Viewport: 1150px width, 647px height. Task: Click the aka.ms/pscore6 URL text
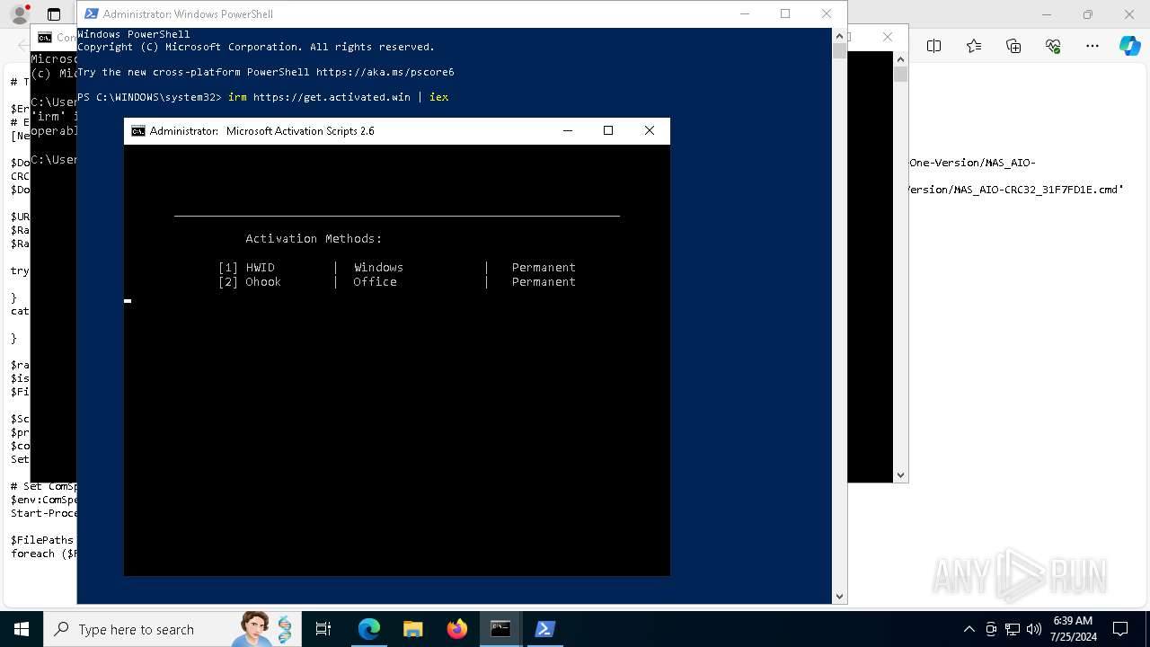385,72
